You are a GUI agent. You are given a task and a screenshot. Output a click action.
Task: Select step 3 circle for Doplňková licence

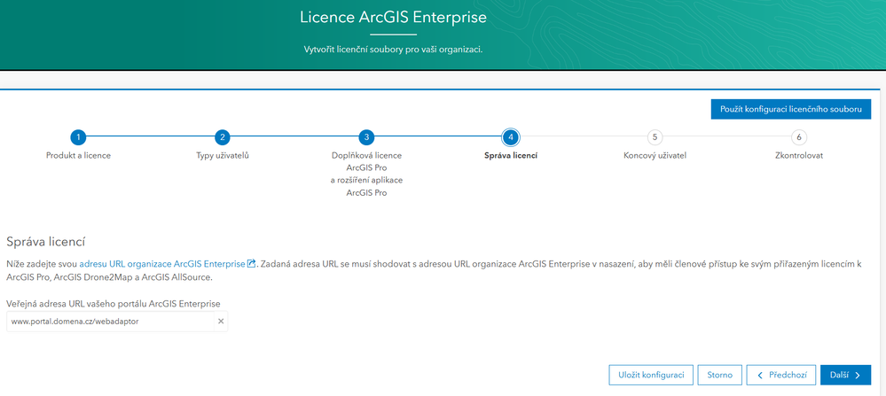(366, 137)
